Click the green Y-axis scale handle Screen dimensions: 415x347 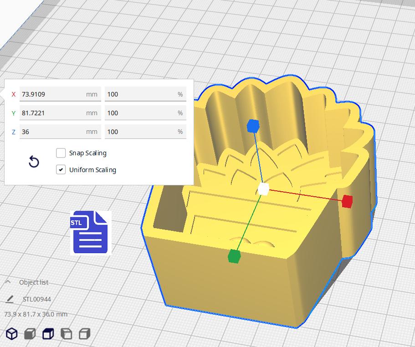pyautogui.click(x=234, y=256)
